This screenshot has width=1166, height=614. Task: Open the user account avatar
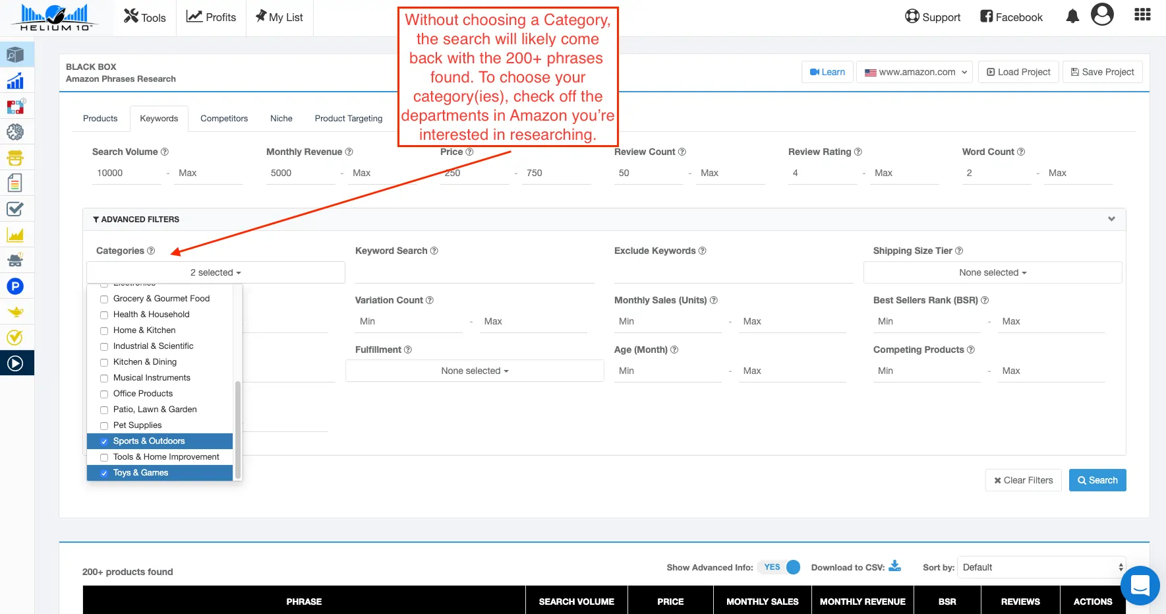[1102, 15]
